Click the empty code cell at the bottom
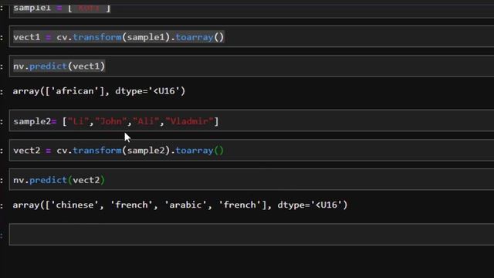 (252, 234)
